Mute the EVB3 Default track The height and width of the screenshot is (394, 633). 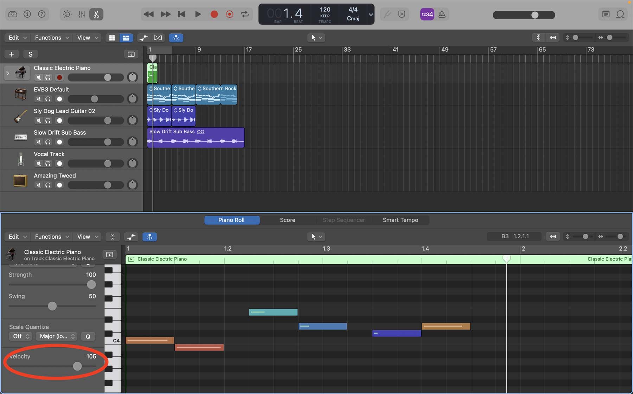39,99
